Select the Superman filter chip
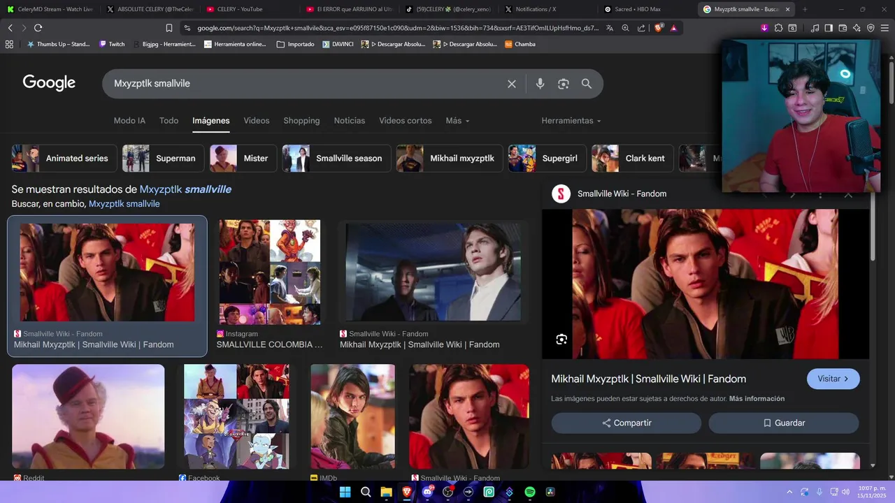This screenshot has width=895, height=503. (163, 159)
